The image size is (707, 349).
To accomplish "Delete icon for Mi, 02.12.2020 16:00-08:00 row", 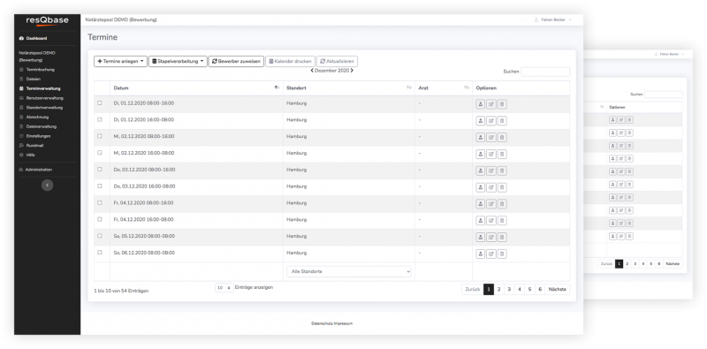I will pos(502,155).
